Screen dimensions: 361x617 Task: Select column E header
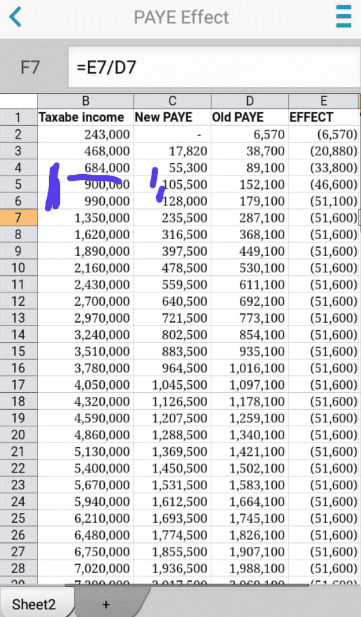[323, 101]
